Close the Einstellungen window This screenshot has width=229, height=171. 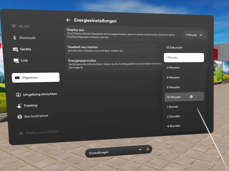(x=148, y=149)
